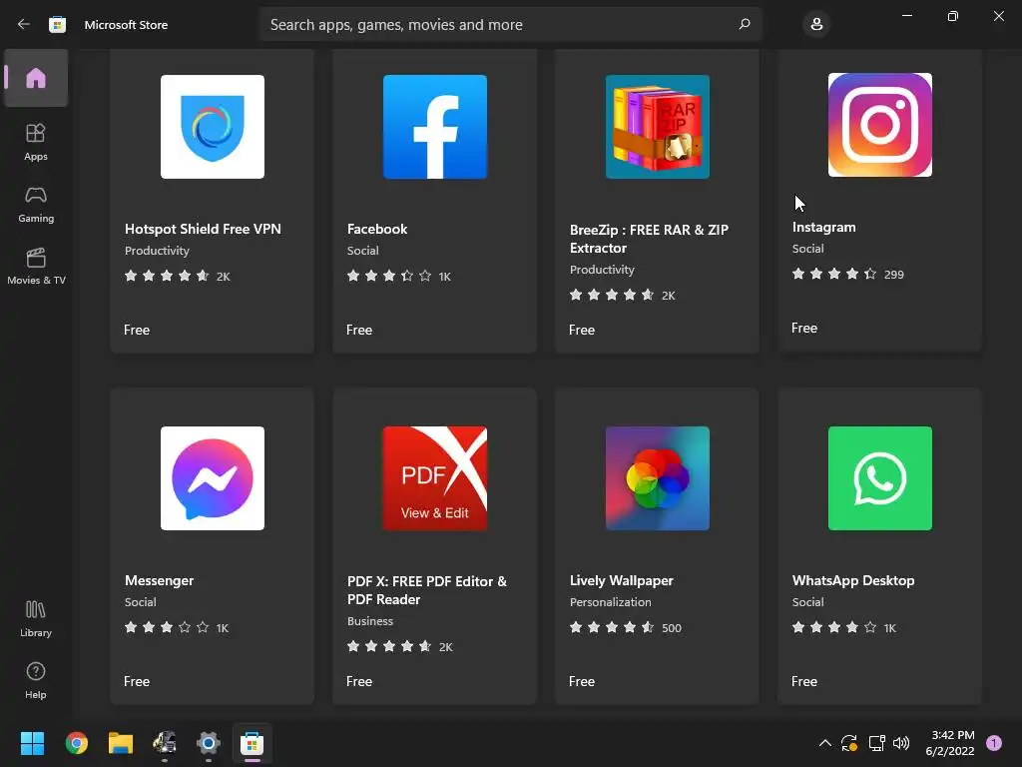Open the Library in sidebar
Screen dimensions: 1022x767
(36, 618)
